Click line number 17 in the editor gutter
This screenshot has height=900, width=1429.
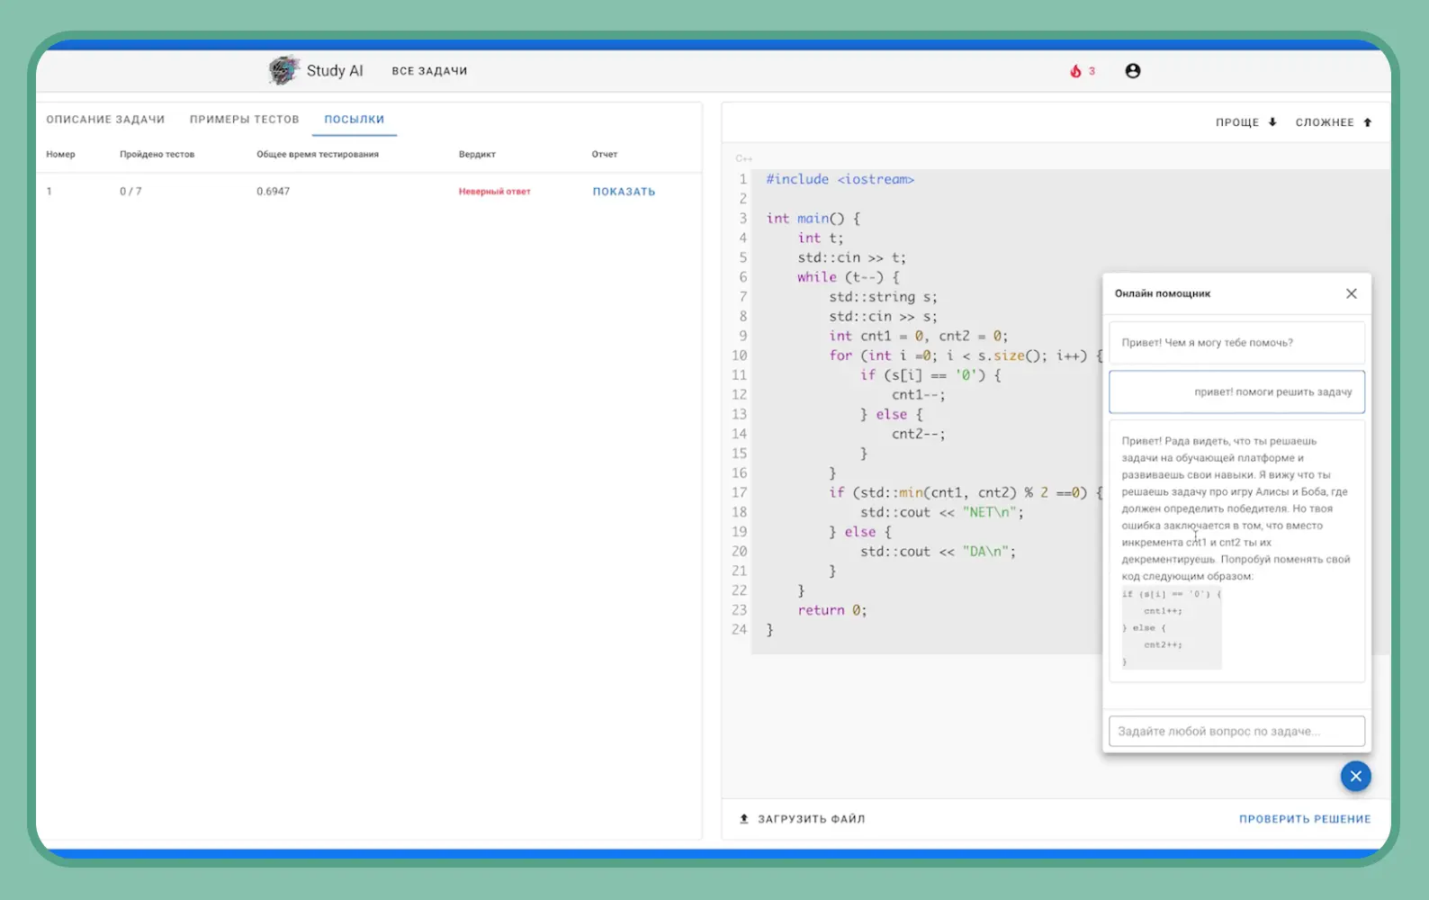(x=739, y=492)
